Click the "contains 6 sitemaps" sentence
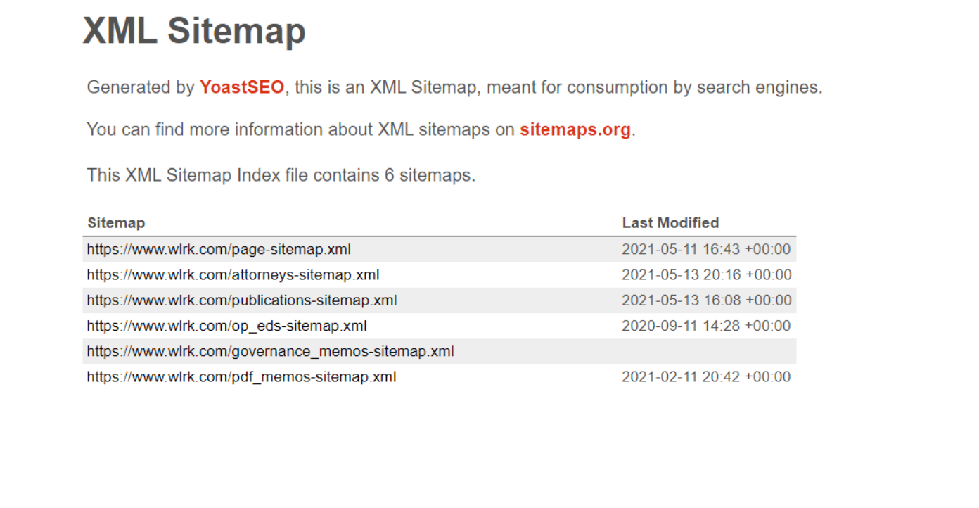Screen dimensions: 979x508 tap(281, 175)
